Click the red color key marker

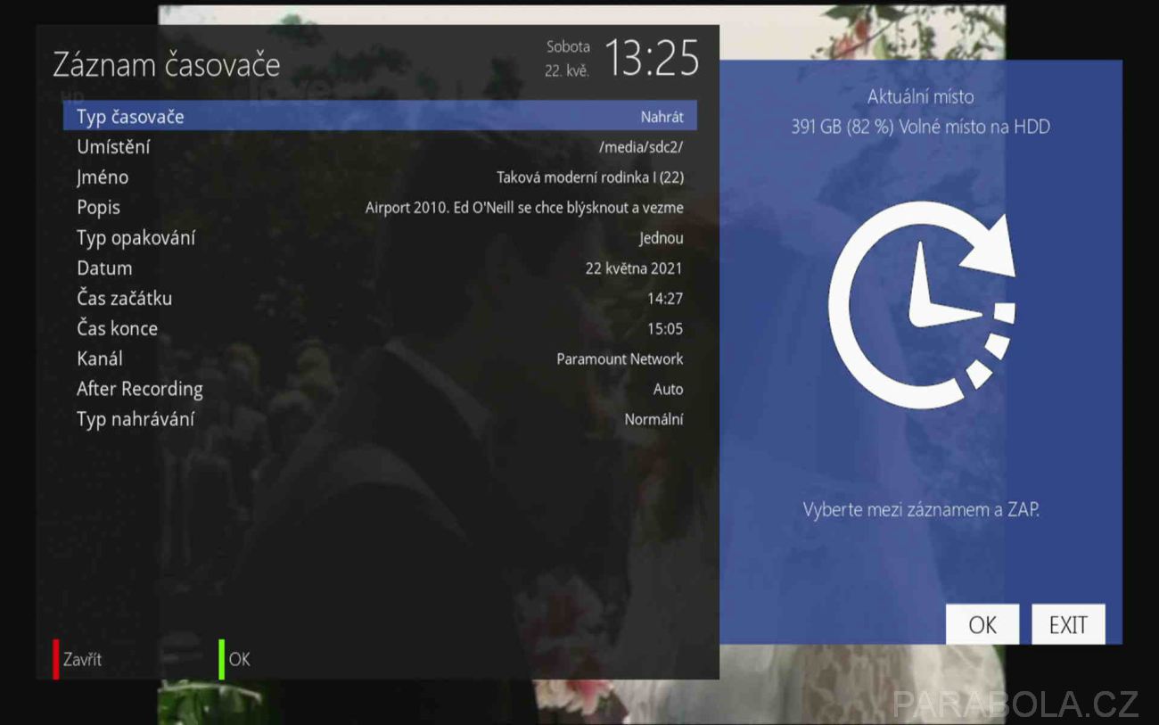(x=56, y=660)
